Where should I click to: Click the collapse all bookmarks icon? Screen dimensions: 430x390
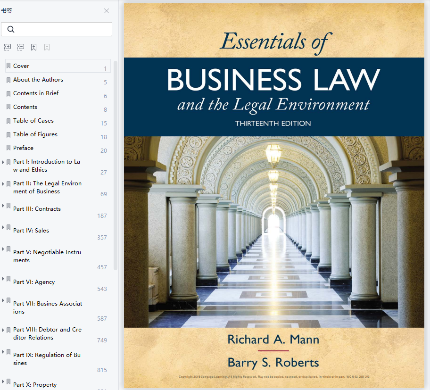click(21, 47)
